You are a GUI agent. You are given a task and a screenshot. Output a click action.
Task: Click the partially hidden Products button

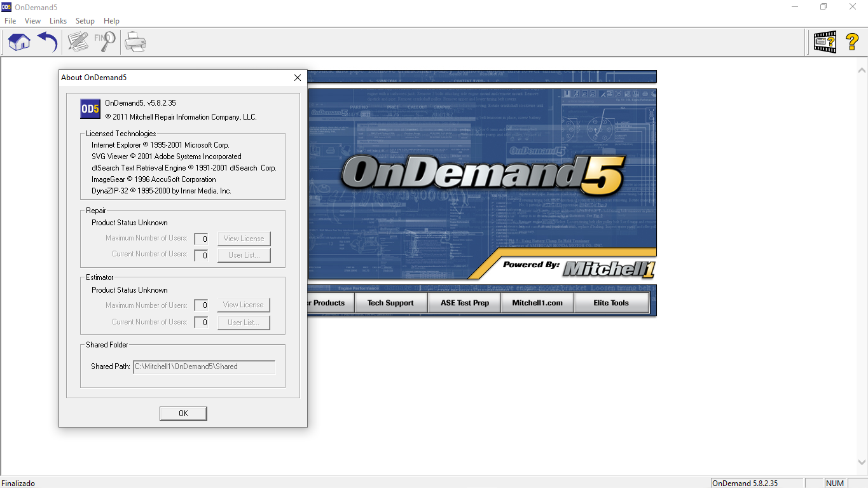click(330, 303)
